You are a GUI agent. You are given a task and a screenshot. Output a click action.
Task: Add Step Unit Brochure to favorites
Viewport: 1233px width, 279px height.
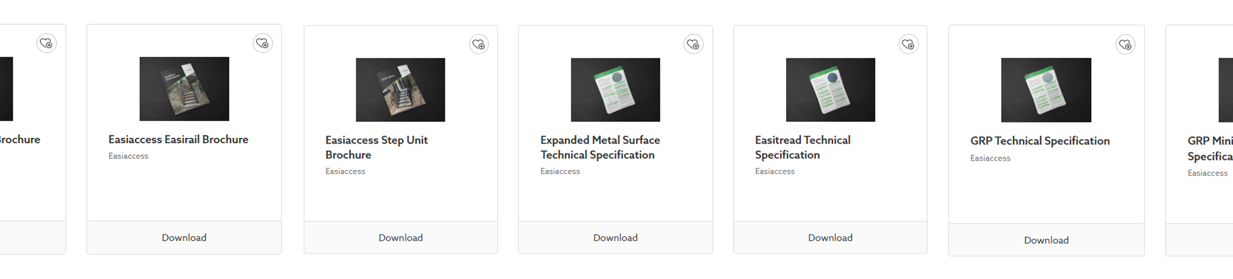(478, 45)
